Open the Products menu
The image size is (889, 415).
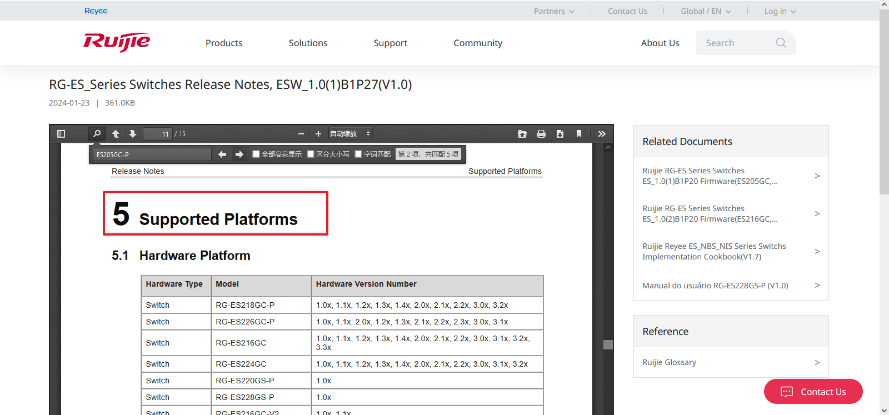click(x=224, y=43)
